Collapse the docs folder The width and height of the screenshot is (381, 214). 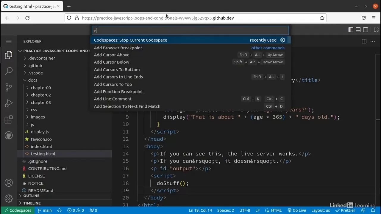point(32,80)
